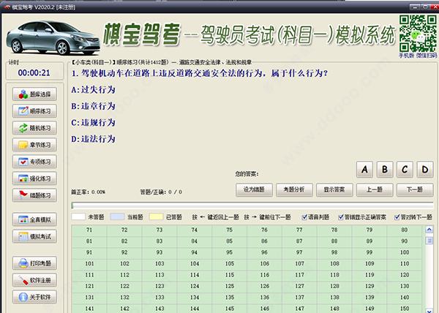This screenshot has width=439, height=313.
Task: Toggle 答对转下一题 checkbox
Action: pos(396,217)
